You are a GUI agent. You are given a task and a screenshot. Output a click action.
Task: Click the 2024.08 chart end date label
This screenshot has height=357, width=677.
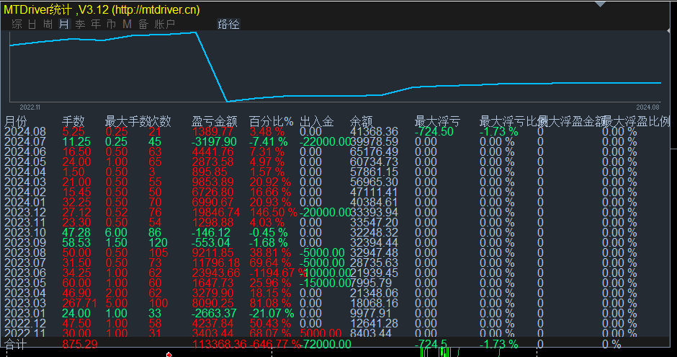tap(647, 107)
